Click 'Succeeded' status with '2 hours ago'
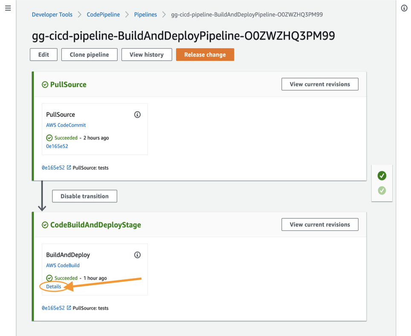Screen dimensions: 411x336 (77, 138)
